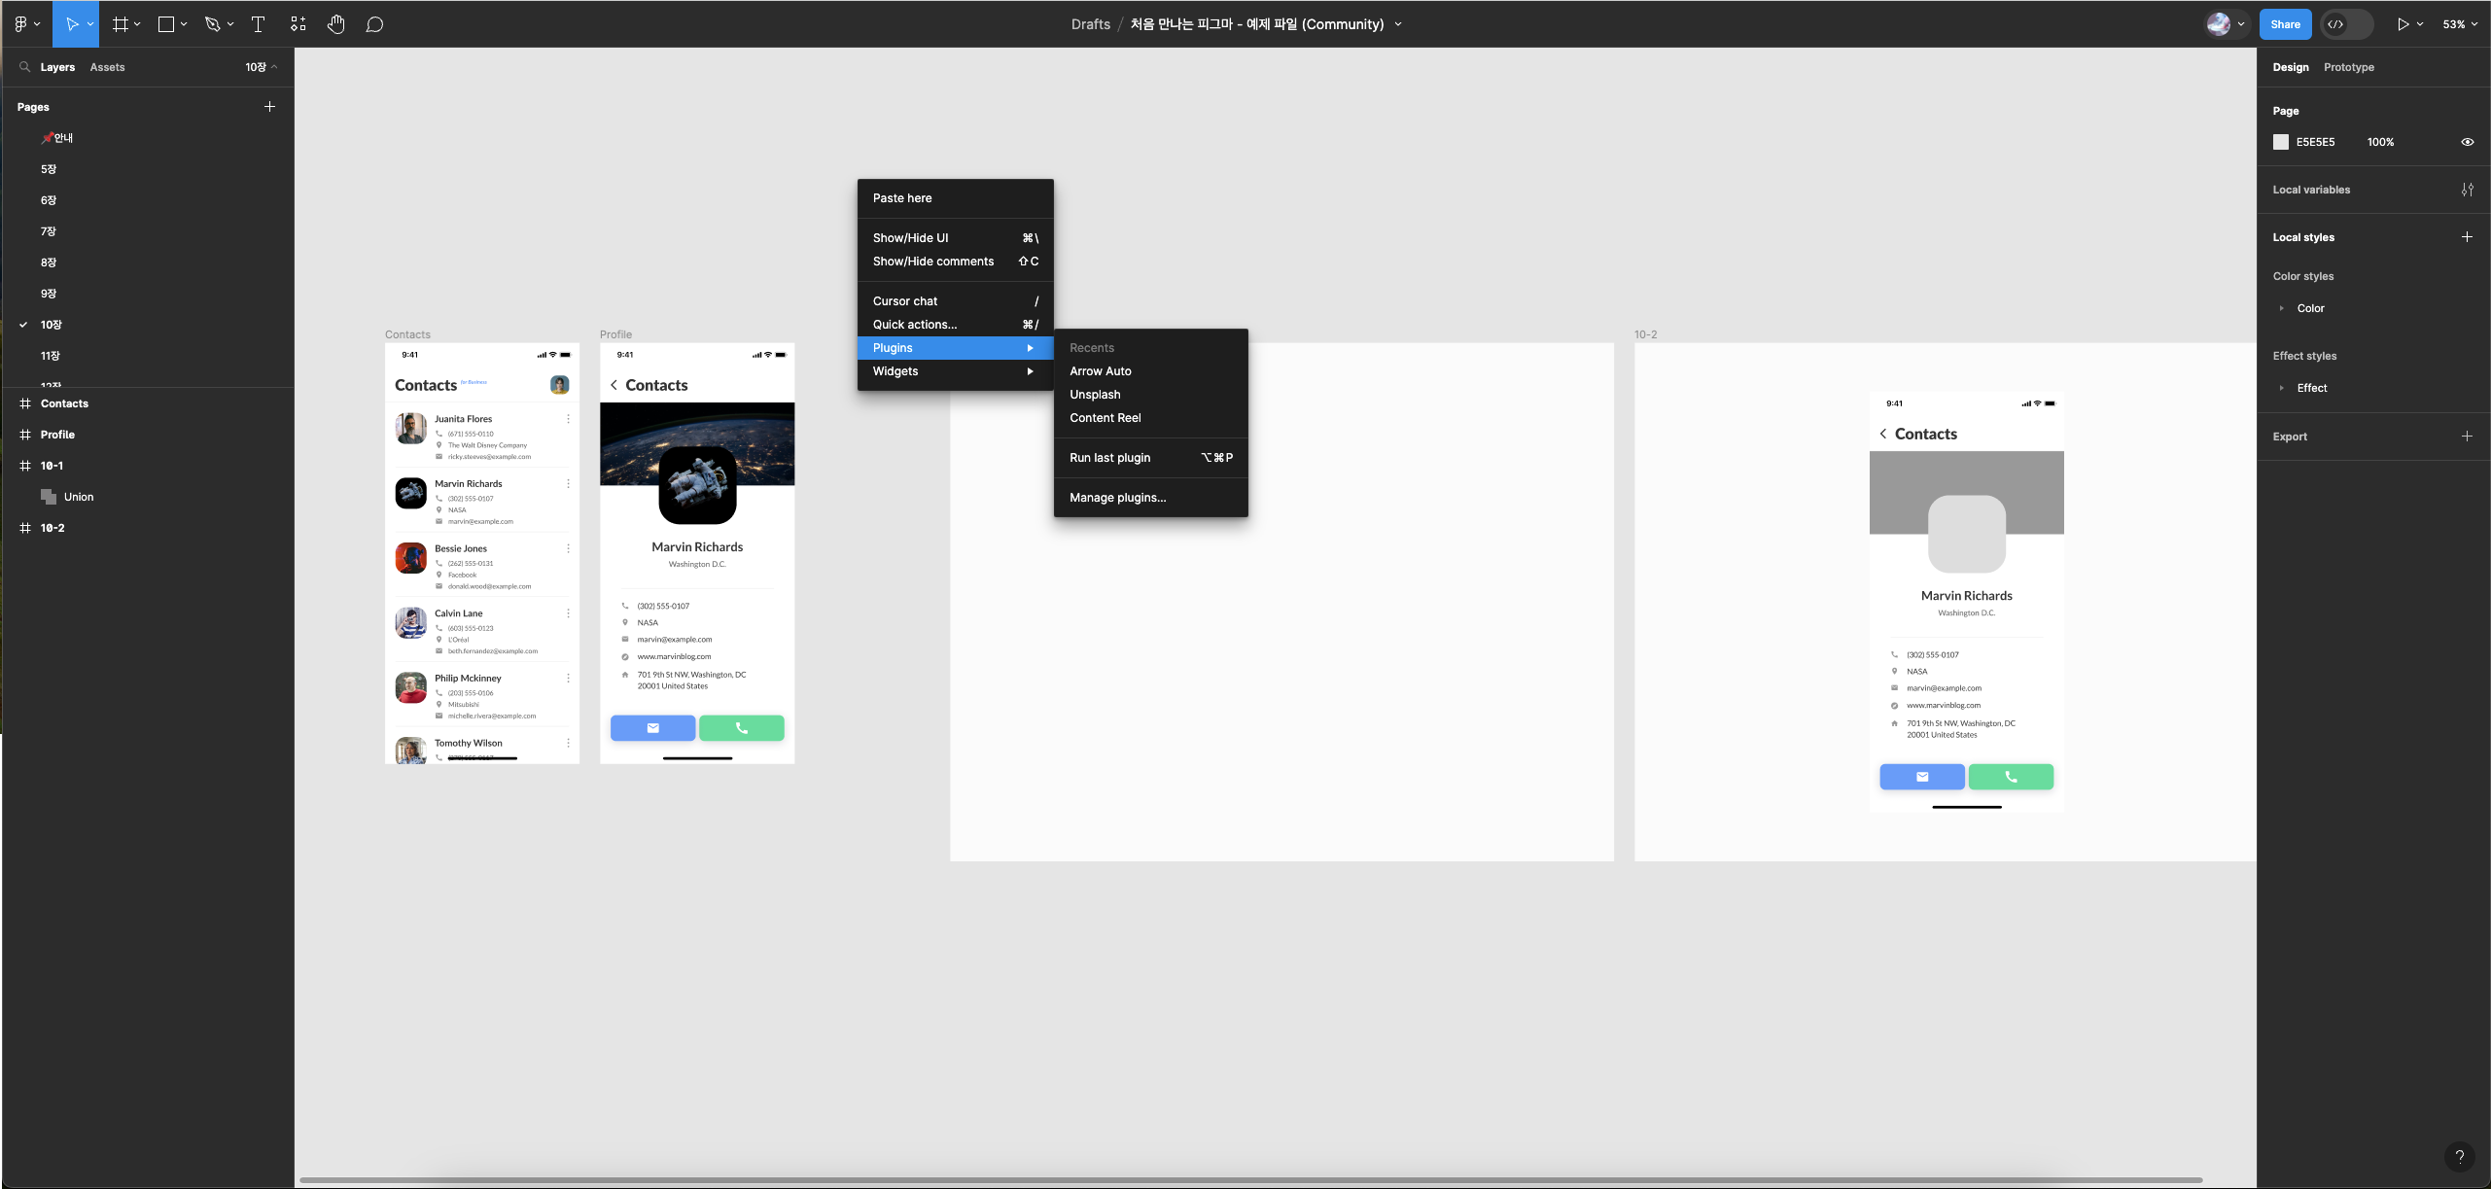Choose Unsplash from plugins submenu
This screenshot has width=2491, height=1189.
(1095, 395)
